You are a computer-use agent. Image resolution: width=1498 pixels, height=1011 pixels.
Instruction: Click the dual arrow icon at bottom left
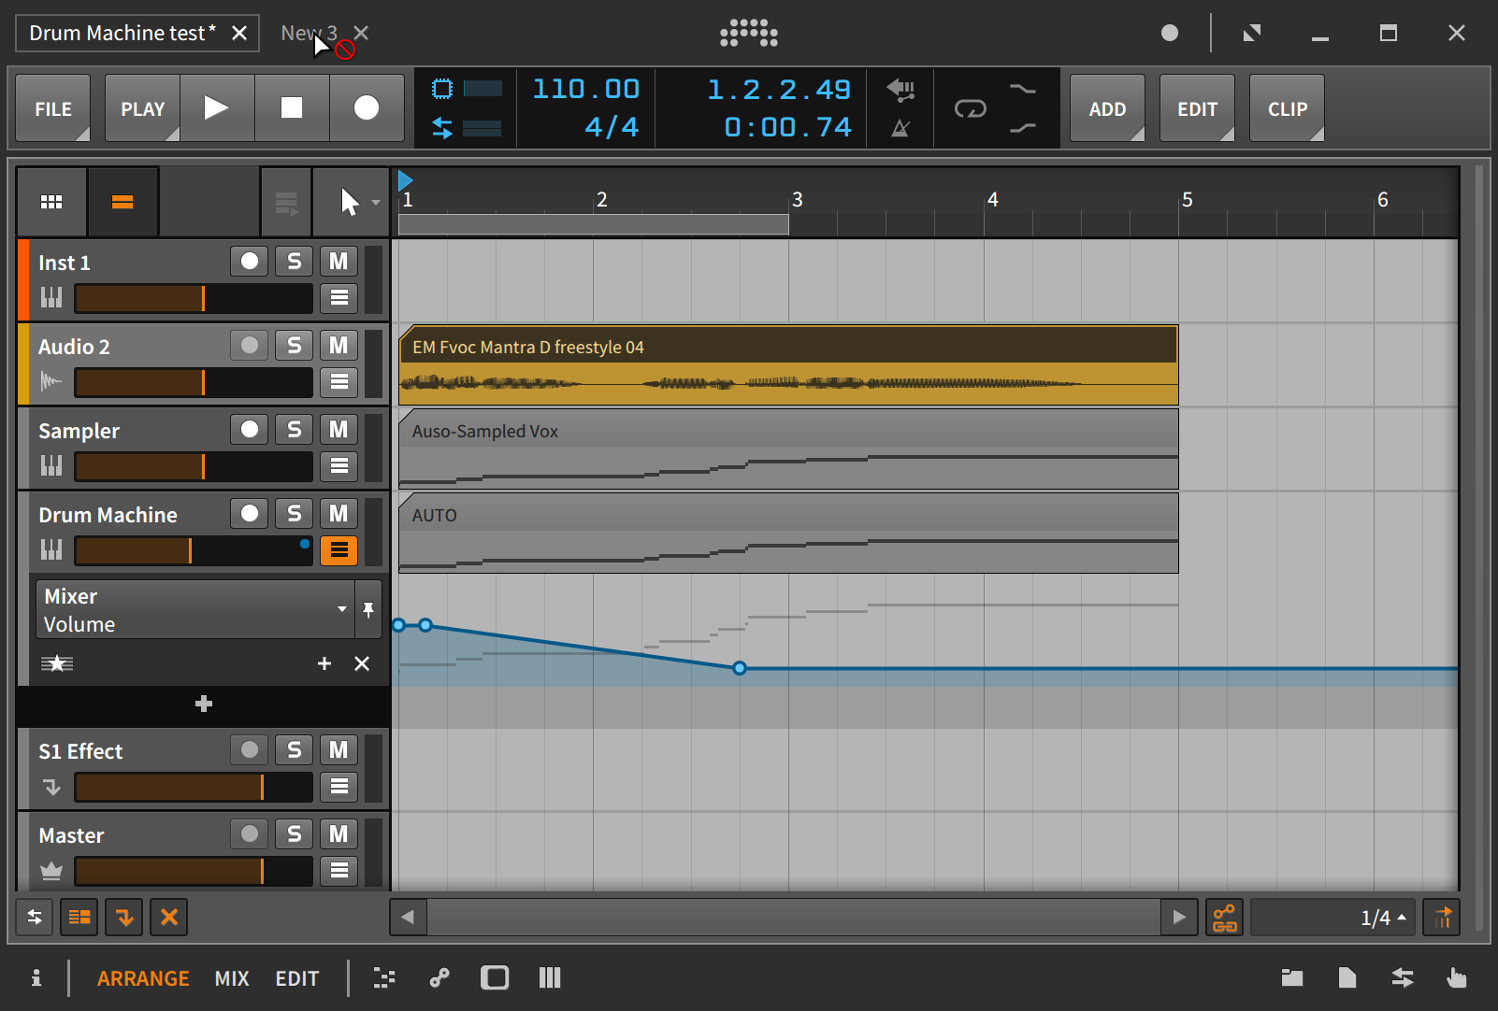pos(34,917)
